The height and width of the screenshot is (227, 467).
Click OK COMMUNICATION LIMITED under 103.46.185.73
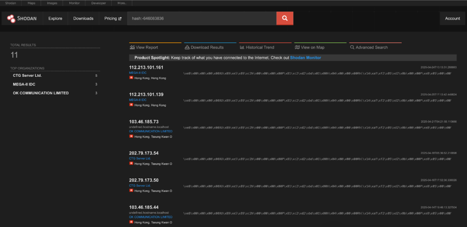point(151,131)
